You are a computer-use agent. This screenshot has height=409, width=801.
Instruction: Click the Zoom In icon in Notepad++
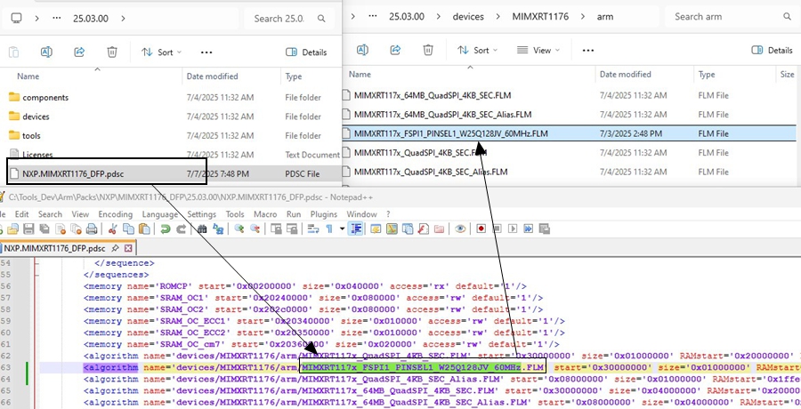[239, 229]
